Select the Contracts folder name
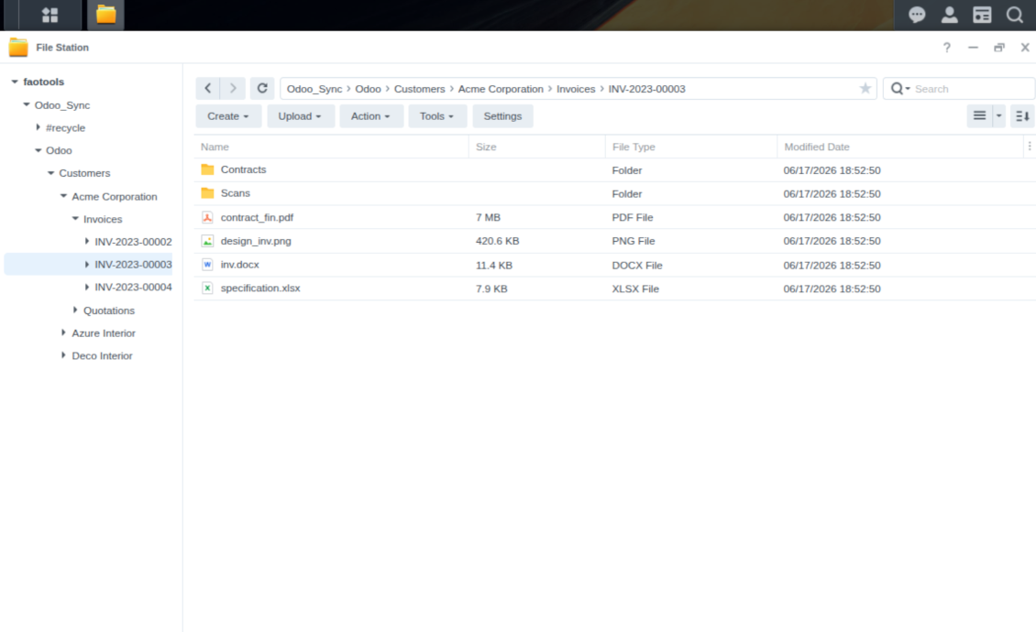Screen dimensions: 1036x632 [243, 169]
